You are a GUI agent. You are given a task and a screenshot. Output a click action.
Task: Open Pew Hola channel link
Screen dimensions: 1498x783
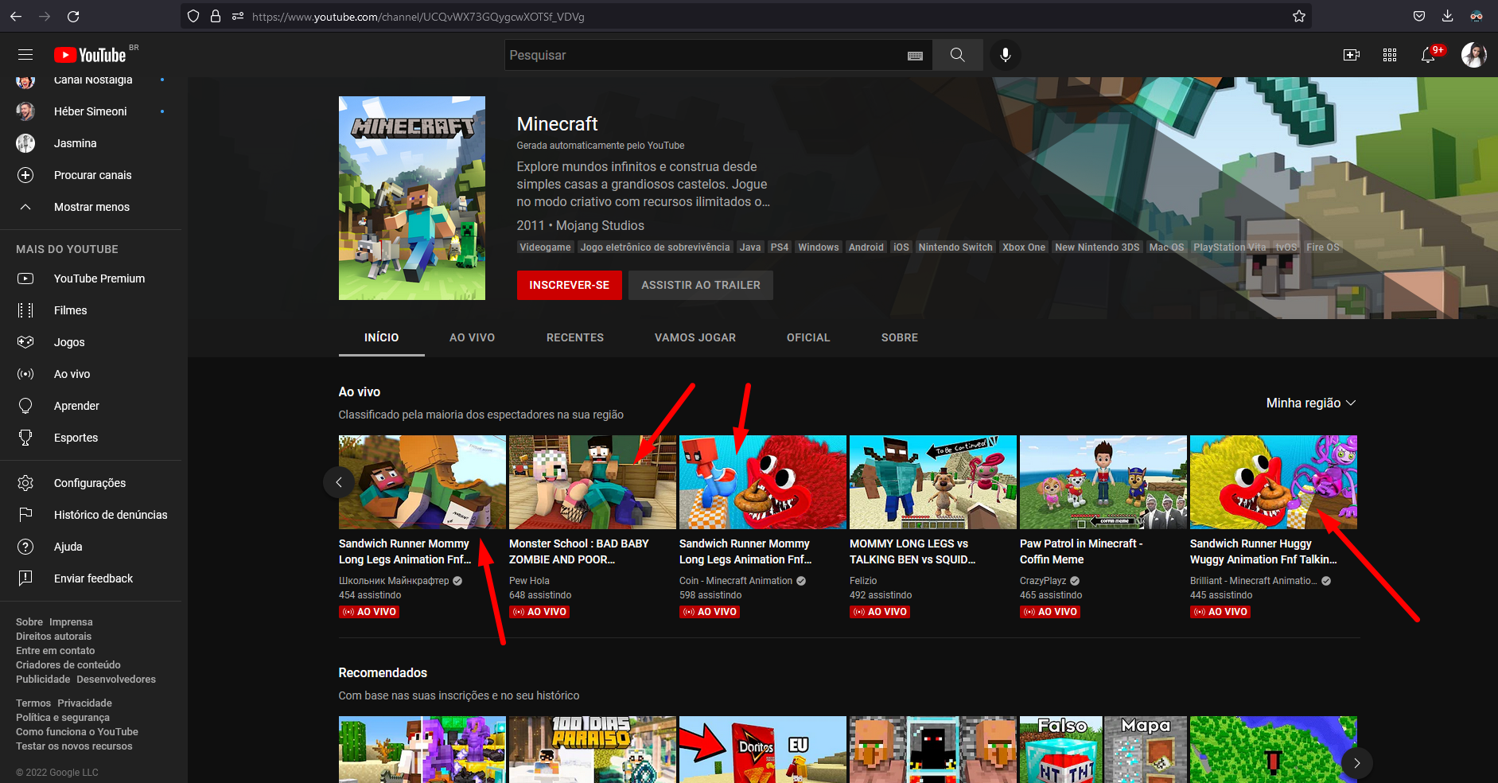(x=529, y=581)
